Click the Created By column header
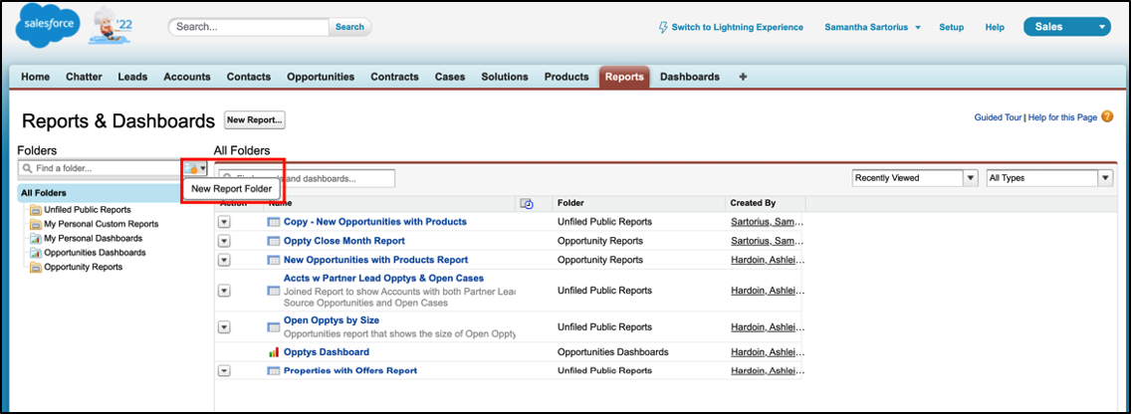1133x415 pixels. pos(753,204)
